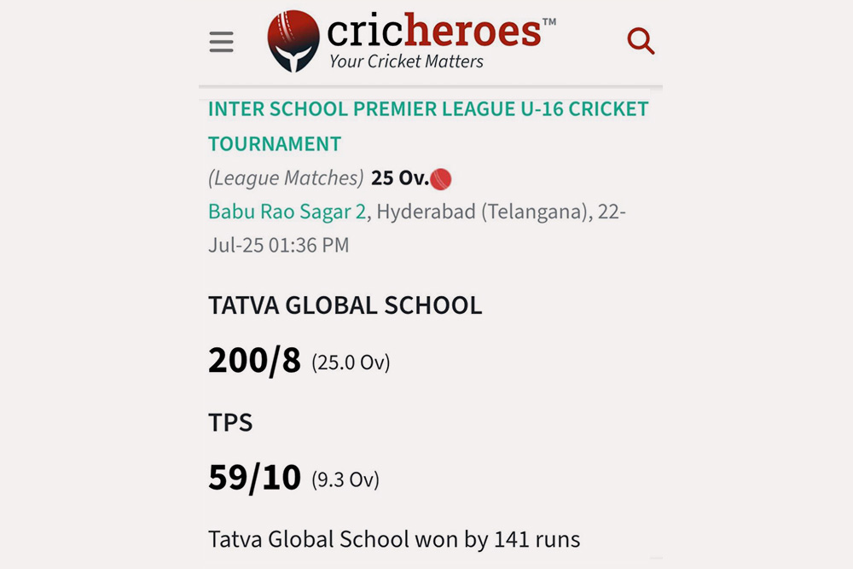This screenshot has width=853, height=569.
Task: Open Inter School Premier League U-16 tournament link
Action: click(428, 110)
